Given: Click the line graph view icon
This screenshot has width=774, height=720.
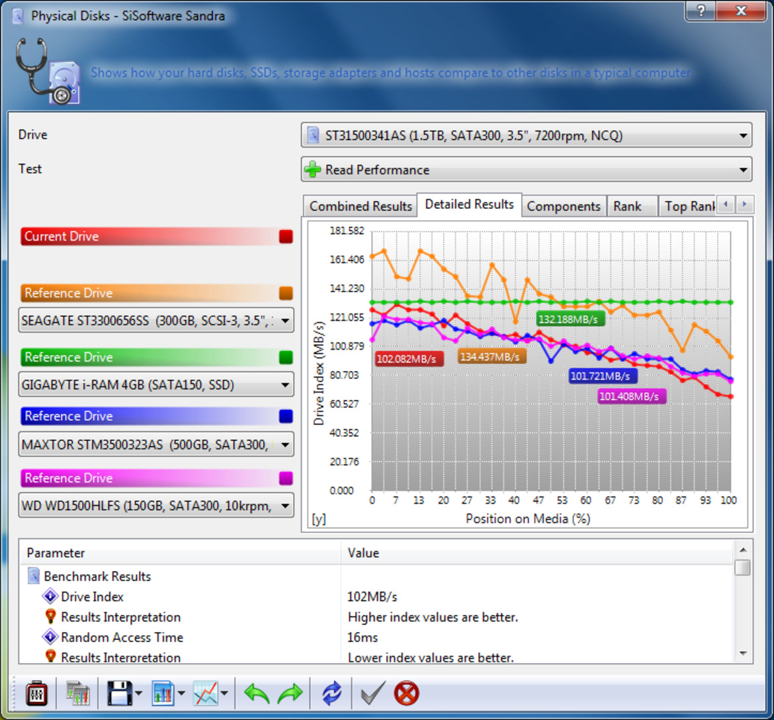Looking at the screenshot, I should [x=205, y=694].
